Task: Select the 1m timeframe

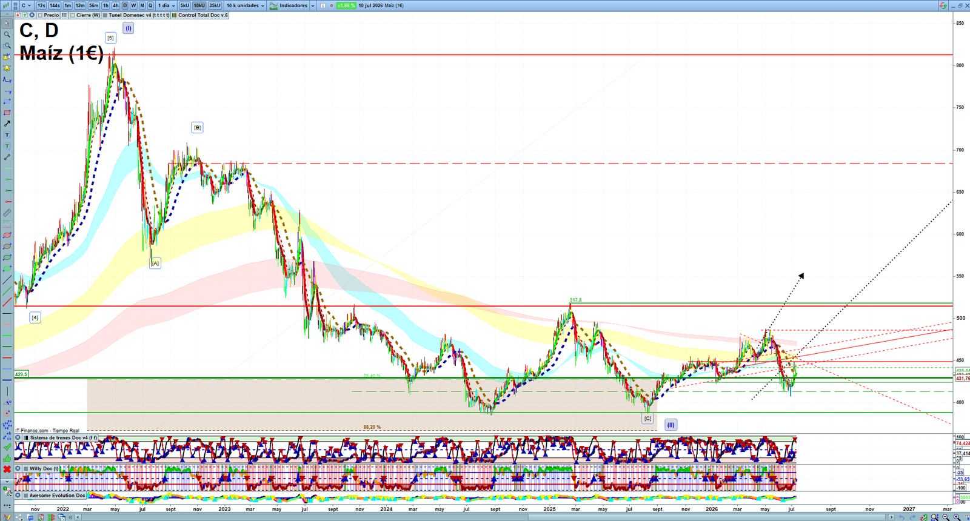Action: point(67,5)
